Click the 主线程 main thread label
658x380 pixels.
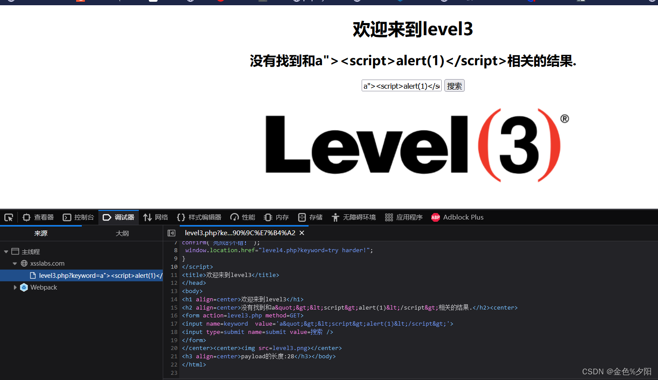(x=30, y=252)
